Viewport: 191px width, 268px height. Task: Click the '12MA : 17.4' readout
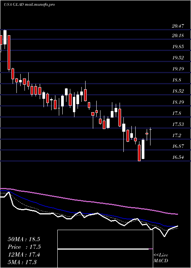coord(24,255)
